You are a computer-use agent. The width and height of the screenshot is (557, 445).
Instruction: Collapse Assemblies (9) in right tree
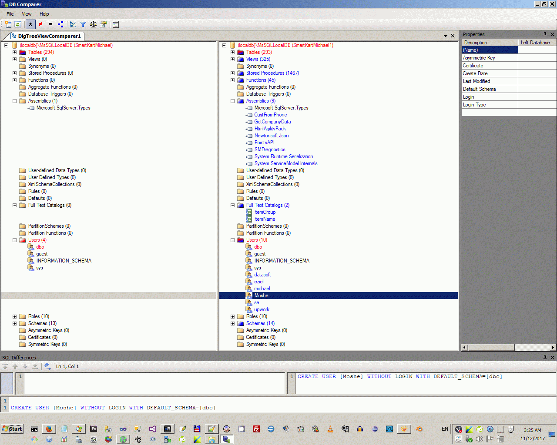point(232,101)
